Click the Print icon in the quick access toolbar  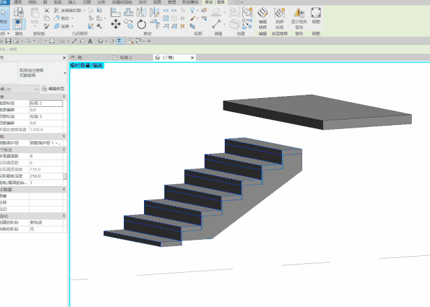(x=52, y=41)
